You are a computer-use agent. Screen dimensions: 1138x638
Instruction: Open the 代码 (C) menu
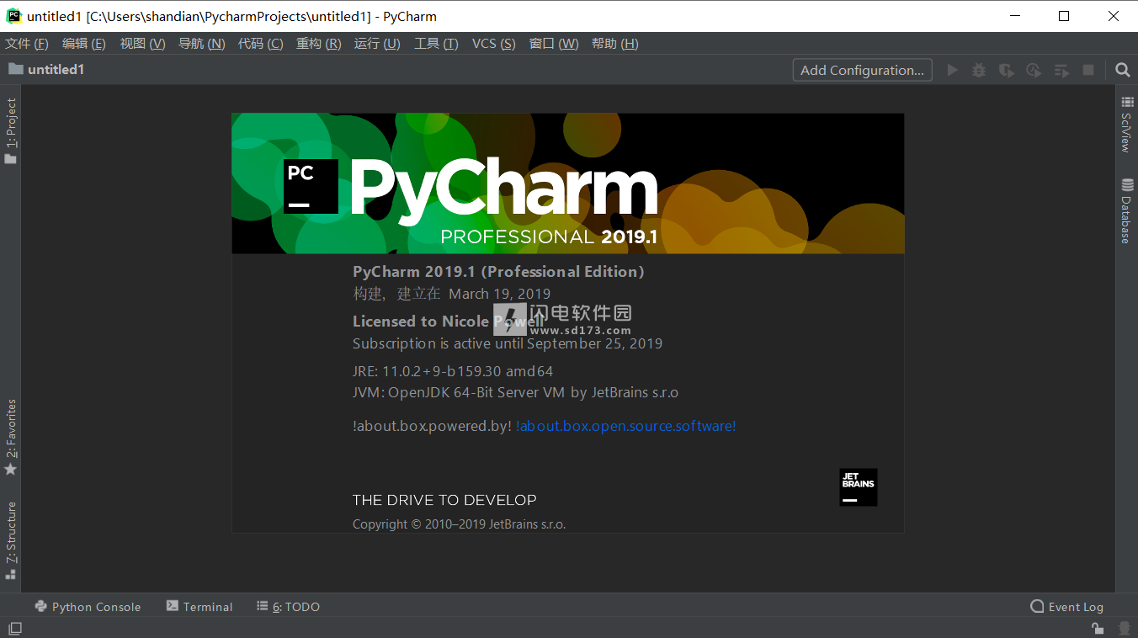tap(260, 44)
